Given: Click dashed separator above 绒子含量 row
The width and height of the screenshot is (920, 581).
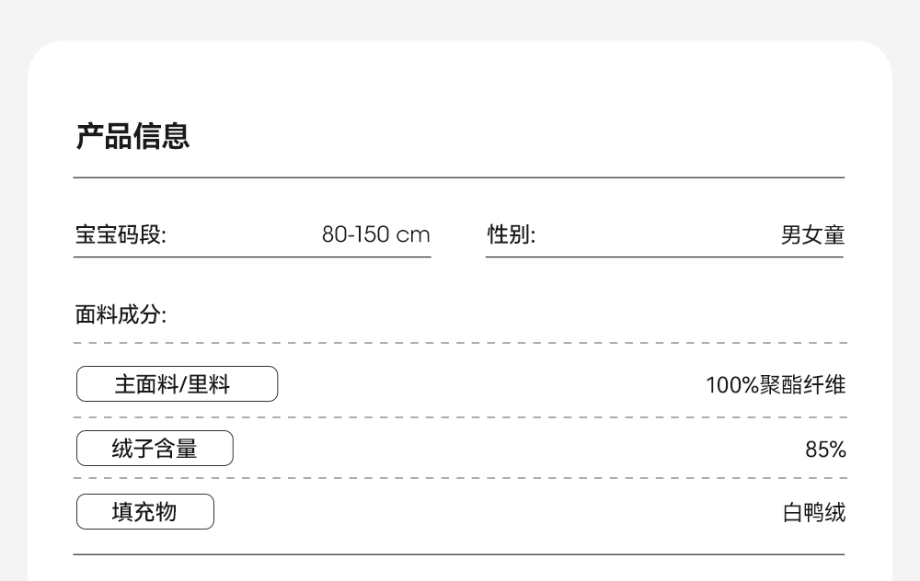Looking at the screenshot, I should click(x=458, y=416).
